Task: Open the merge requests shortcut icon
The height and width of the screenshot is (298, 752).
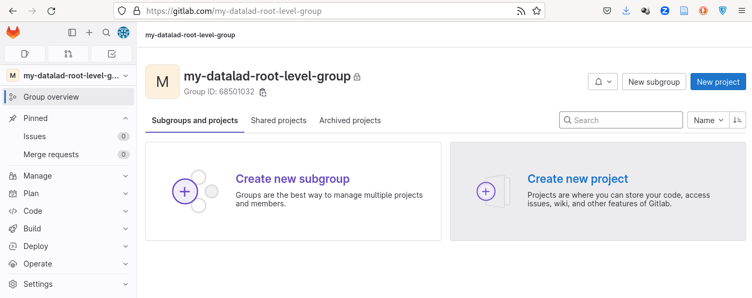Action: point(68,54)
